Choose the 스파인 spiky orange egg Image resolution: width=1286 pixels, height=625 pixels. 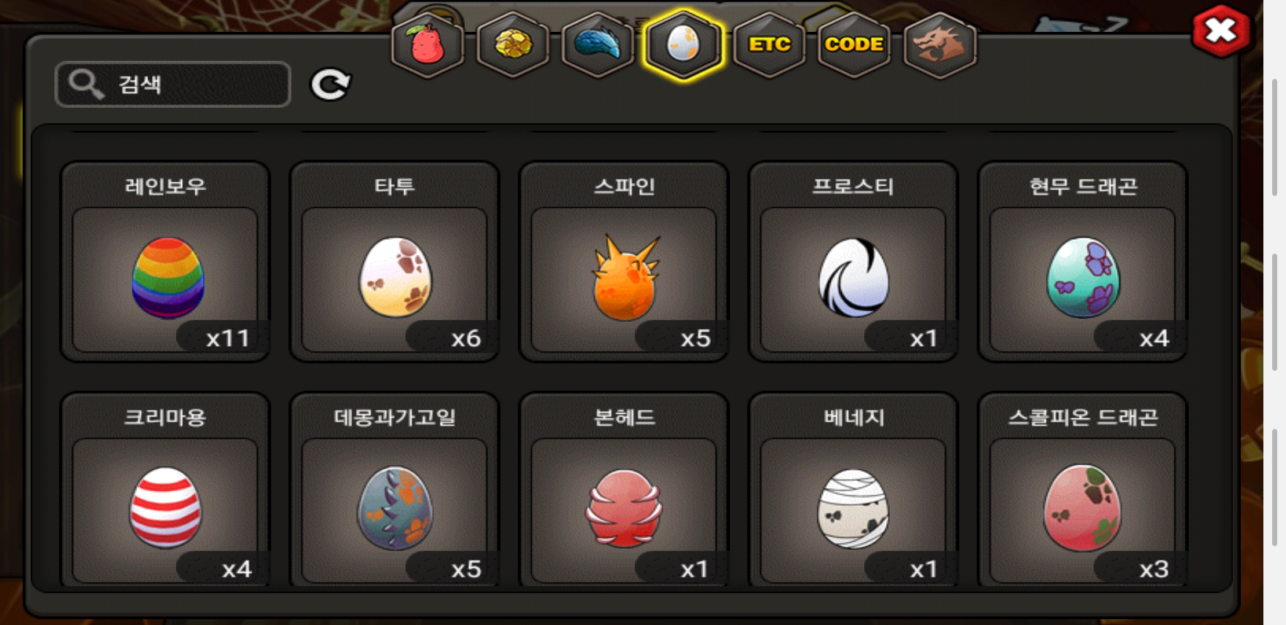[624, 262]
